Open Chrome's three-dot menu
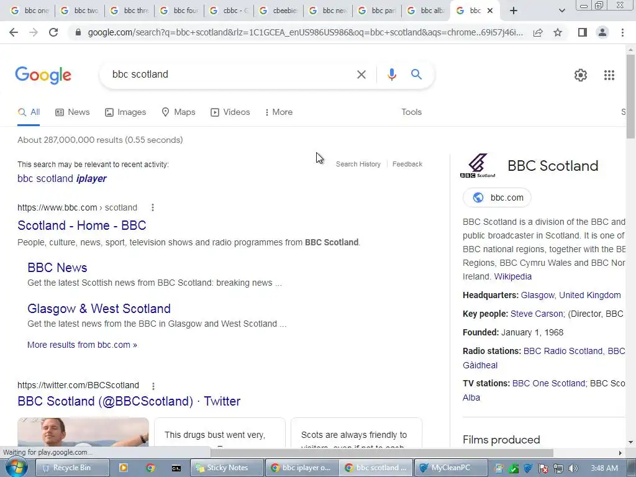Screen dimensions: 636x477 pos(622,32)
